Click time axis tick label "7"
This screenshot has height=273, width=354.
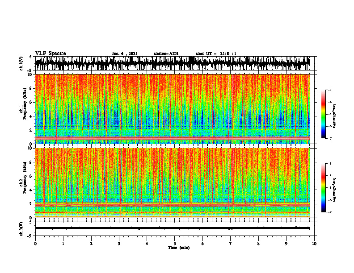coord(231,244)
